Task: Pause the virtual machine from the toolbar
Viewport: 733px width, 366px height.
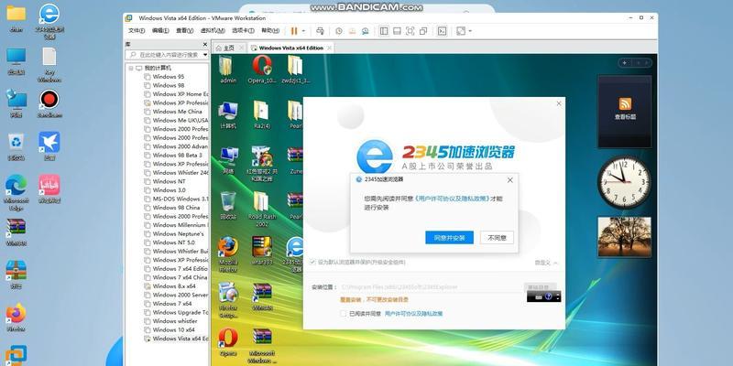Action: pyautogui.click(x=293, y=31)
